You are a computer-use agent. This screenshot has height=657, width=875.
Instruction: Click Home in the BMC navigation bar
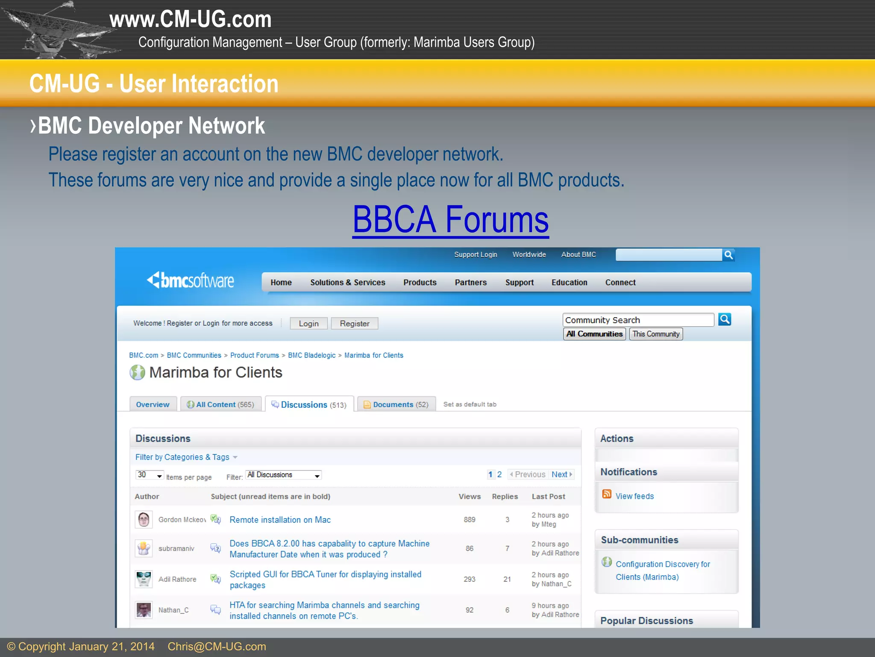click(x=281, y=283)
